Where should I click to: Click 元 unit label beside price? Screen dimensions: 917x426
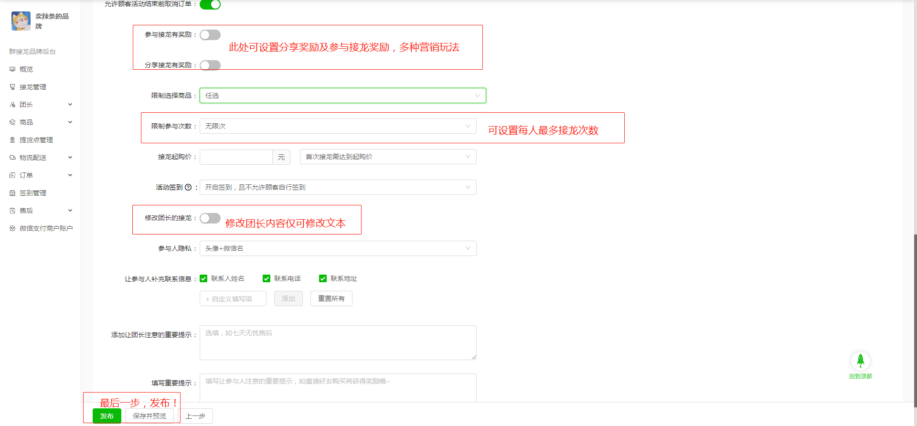[281, 157]
